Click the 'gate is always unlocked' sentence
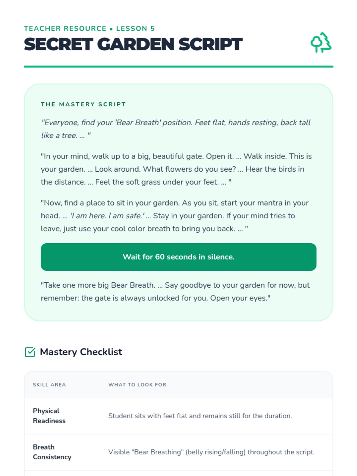357x476 pixels. tap(145, 298)
